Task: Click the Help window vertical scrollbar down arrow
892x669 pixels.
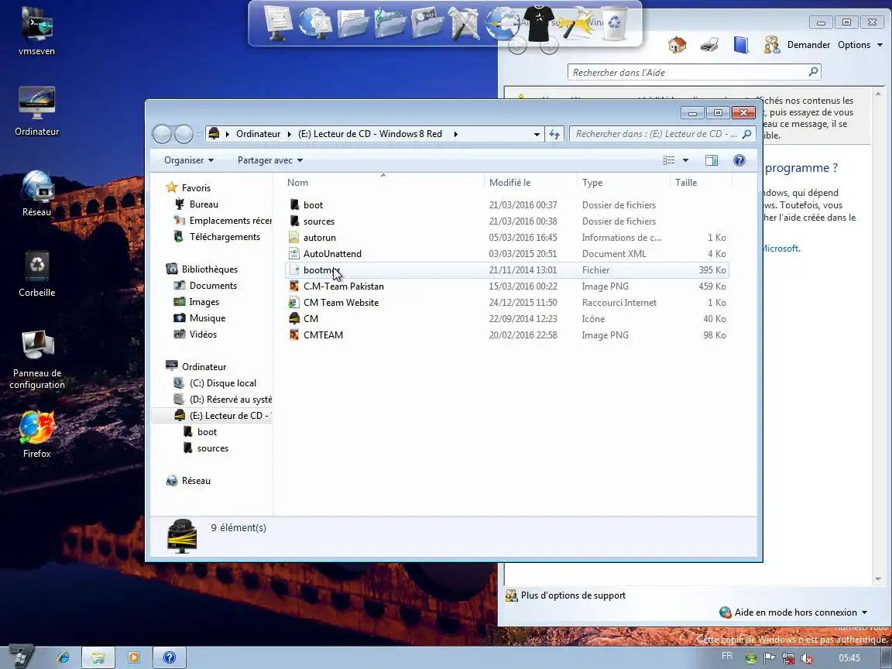Action: (878, 579)
